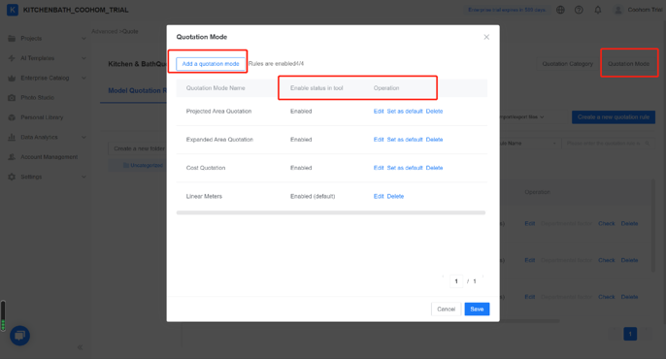Expand the Enterprise Catalog menu
666x359 pixels.
[83, 78]
